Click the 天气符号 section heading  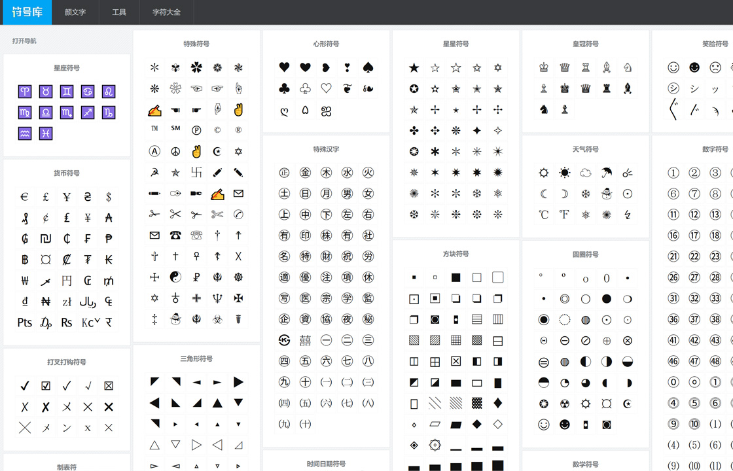click(x=586, y=150)
